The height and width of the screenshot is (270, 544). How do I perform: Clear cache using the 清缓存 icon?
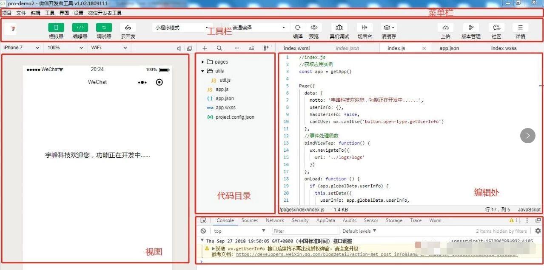387,27
